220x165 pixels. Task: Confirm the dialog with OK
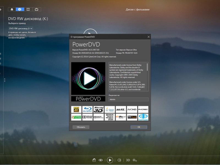pos(139,127)
